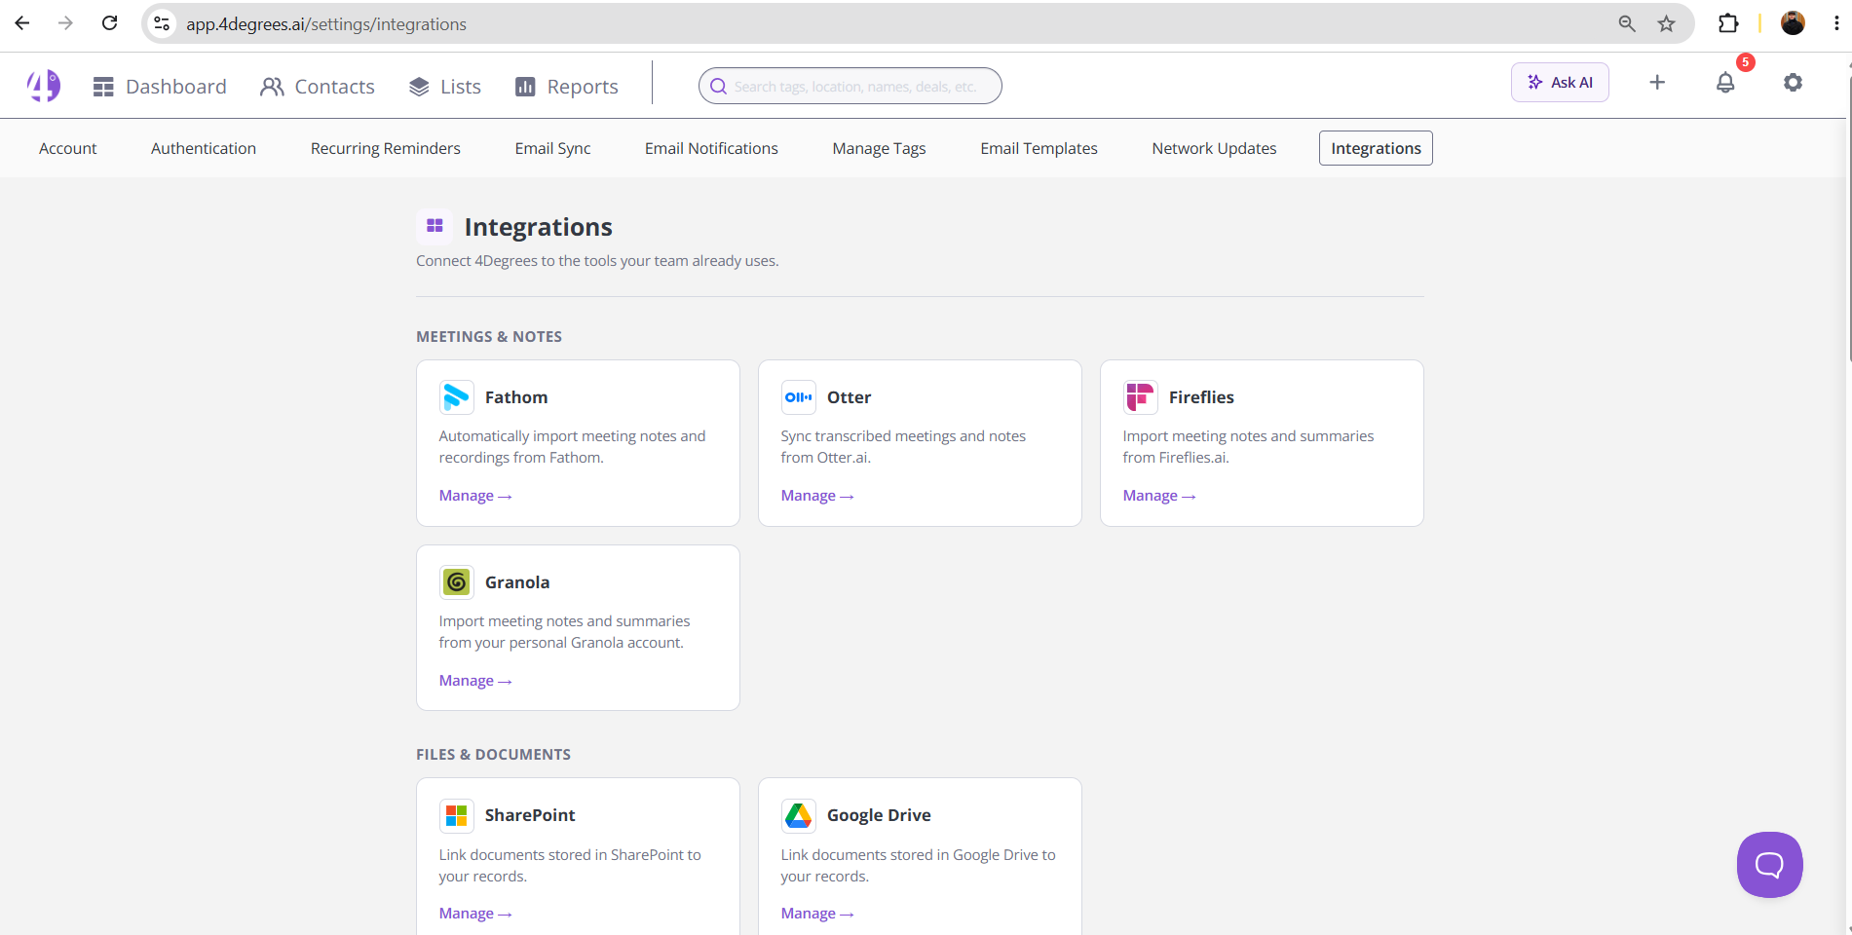Image resolution: width=1852 pixels, height=935 pixels.
Task: Open the Contacts page
Action: 318,87
